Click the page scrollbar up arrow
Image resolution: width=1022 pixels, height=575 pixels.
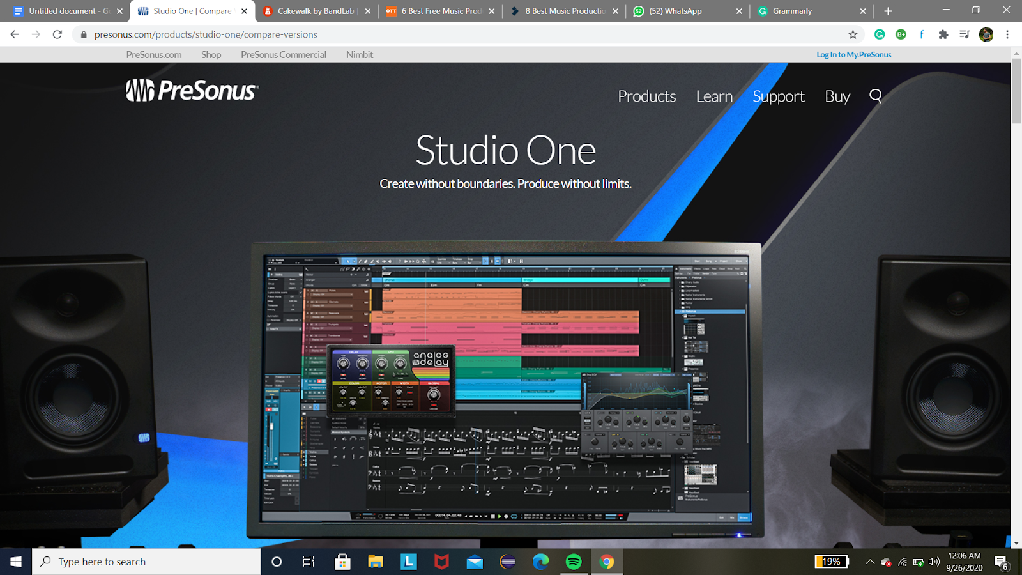pos(1016,54)
